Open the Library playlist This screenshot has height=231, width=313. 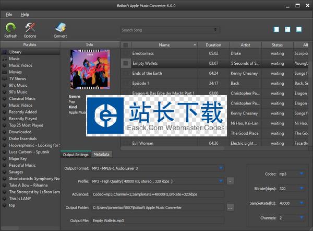click(30, 52)
